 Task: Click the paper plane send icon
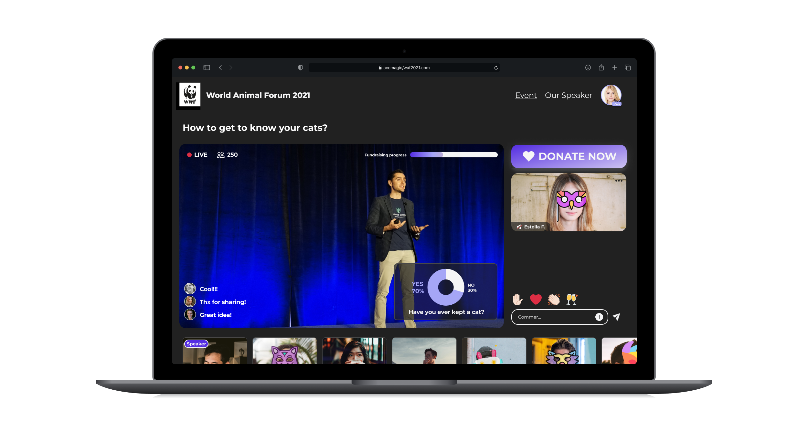point(616,317)
